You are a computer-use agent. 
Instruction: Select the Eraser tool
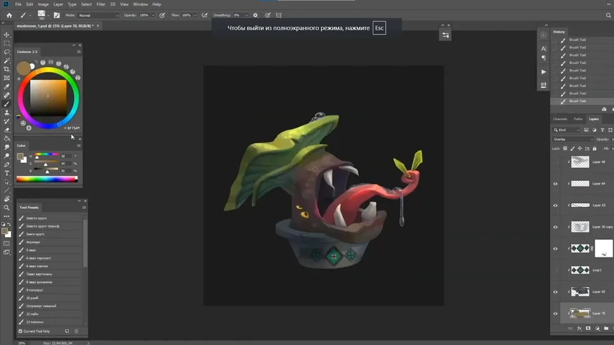[6, 130]
